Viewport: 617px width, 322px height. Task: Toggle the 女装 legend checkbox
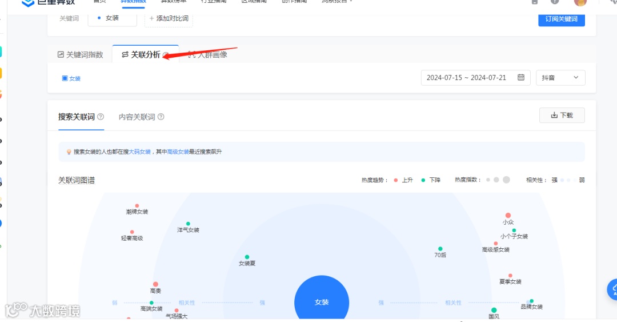(x=65, y=78)
